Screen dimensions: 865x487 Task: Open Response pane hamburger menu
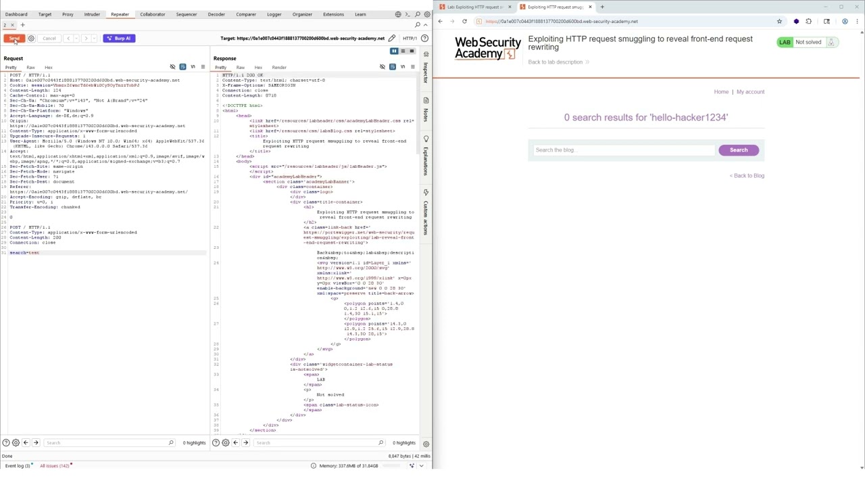pyautogui.click(x=413, y=67)
